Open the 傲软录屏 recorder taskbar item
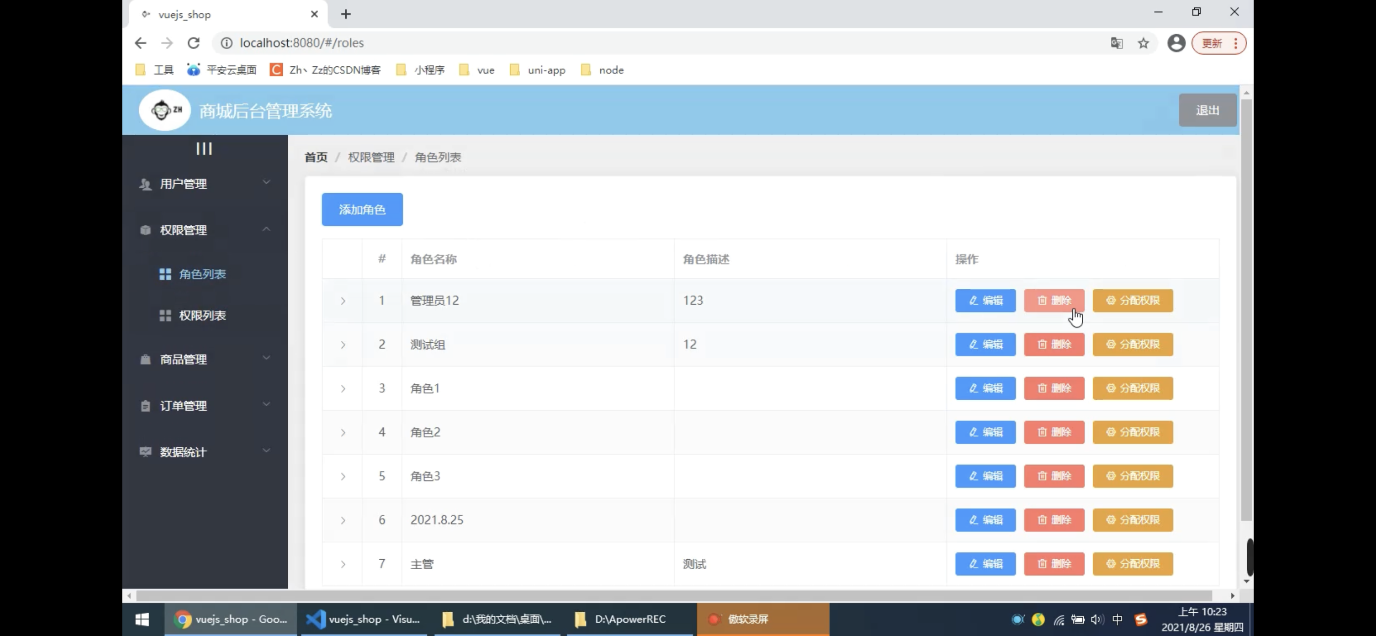The image size is (1376, 636). (763, 619)
